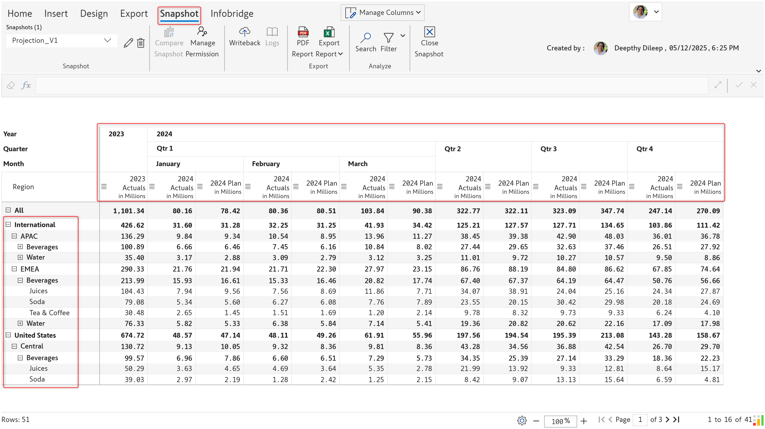Click the page number input field
765x429 pixels.
640,420
